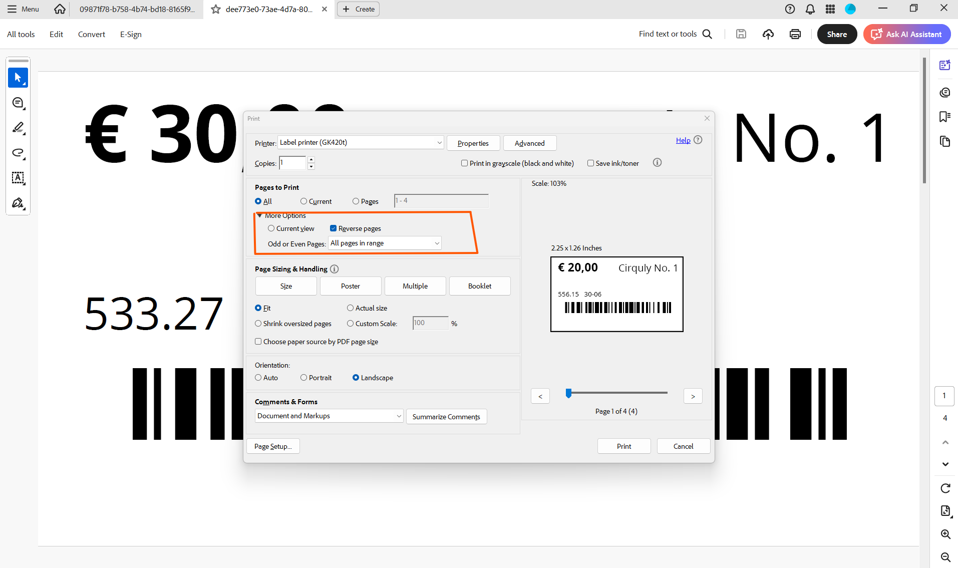Select the Current page radio button
Image resolution: width=958 pixels, height=568 pixels.
pos(304,201)
